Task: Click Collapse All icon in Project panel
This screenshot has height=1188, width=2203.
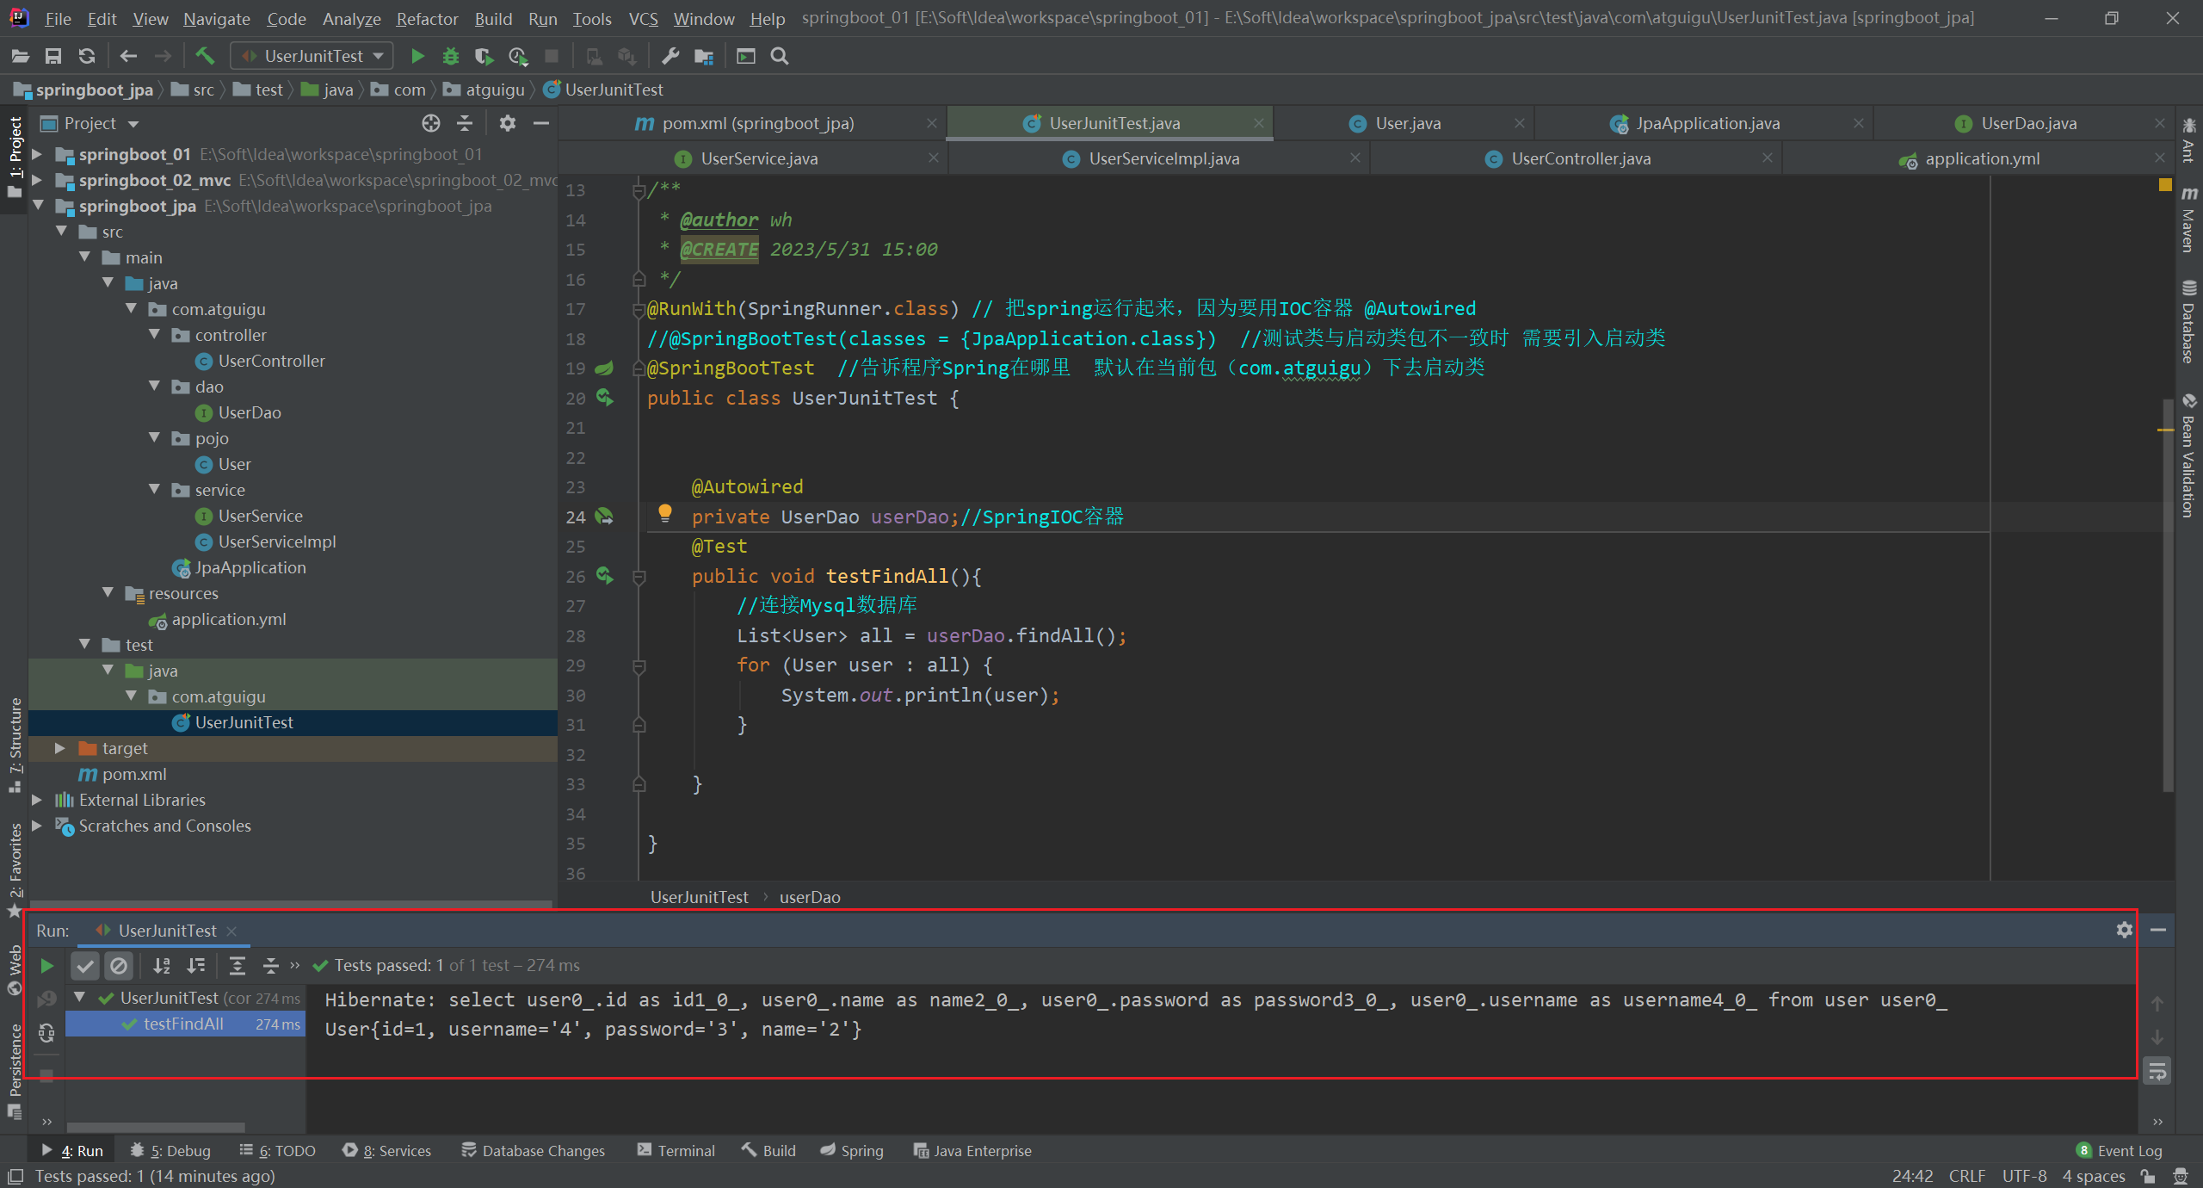Action: click(465, 123)
